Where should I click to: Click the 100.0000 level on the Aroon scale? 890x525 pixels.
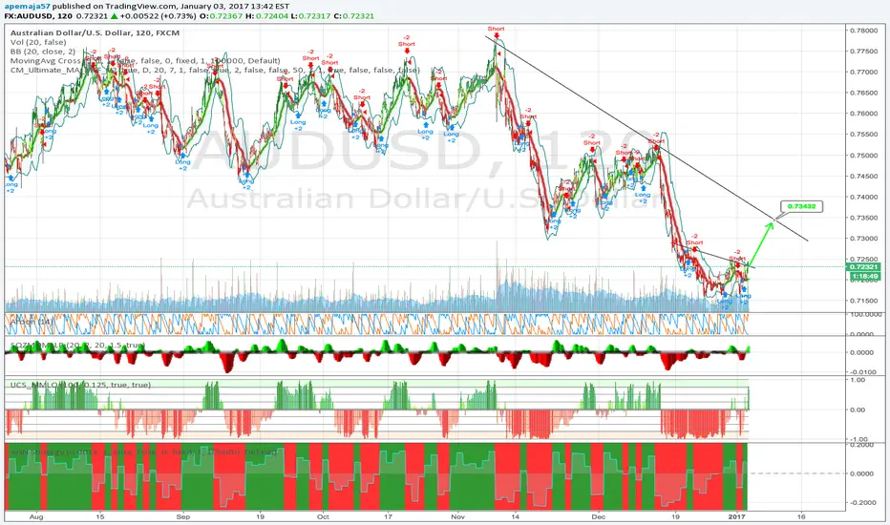point(864,314)
